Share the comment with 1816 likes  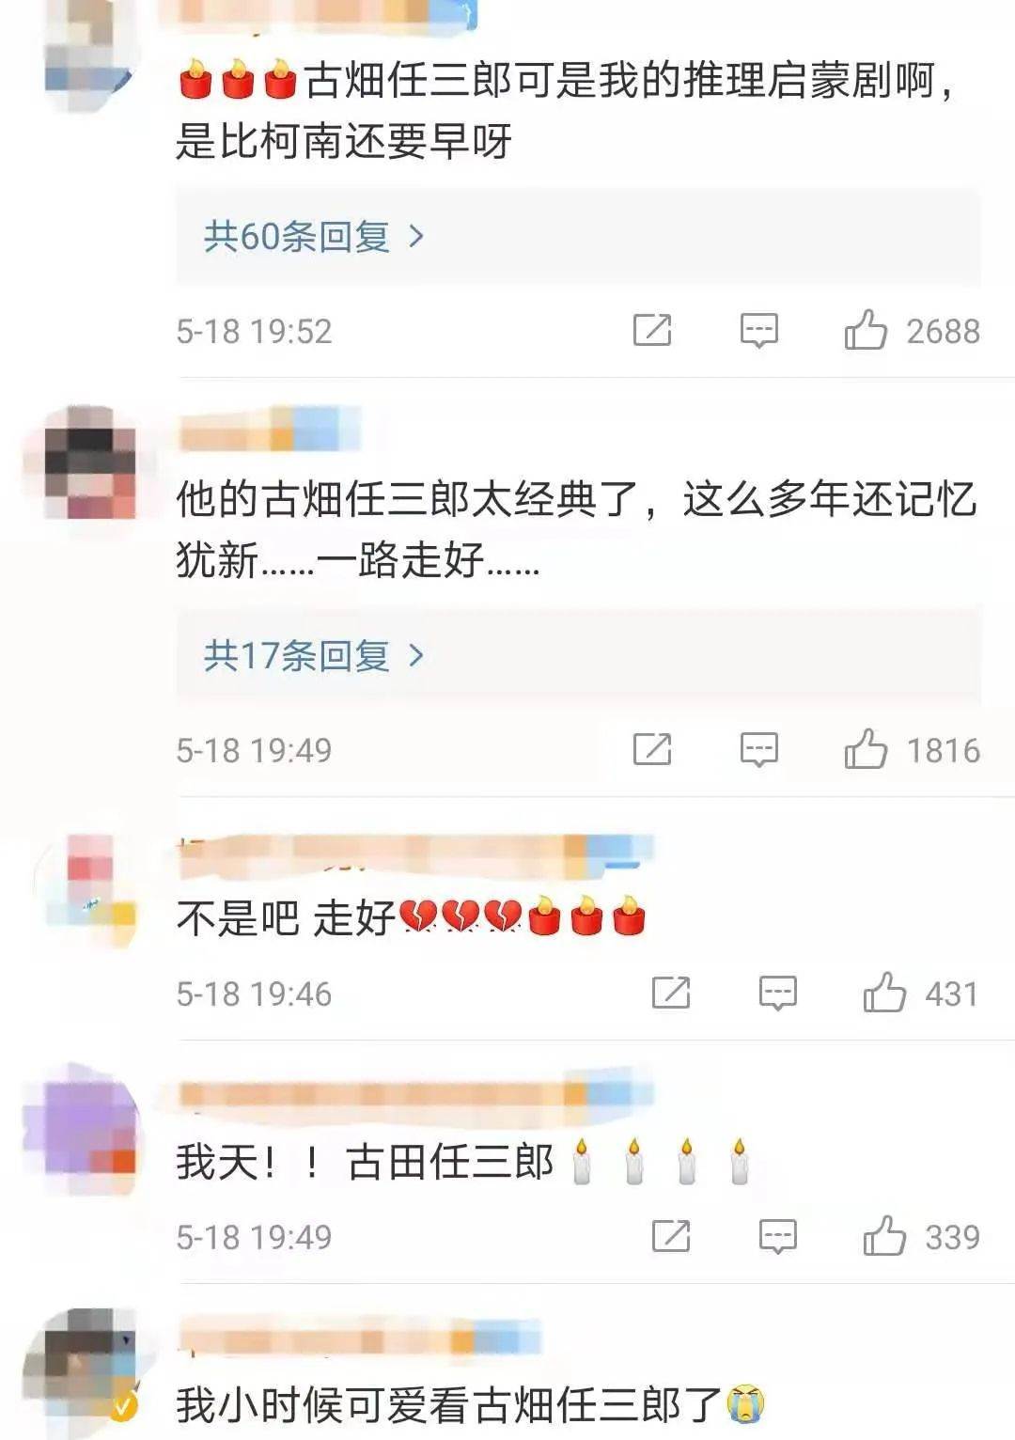[x=652, y=749]
